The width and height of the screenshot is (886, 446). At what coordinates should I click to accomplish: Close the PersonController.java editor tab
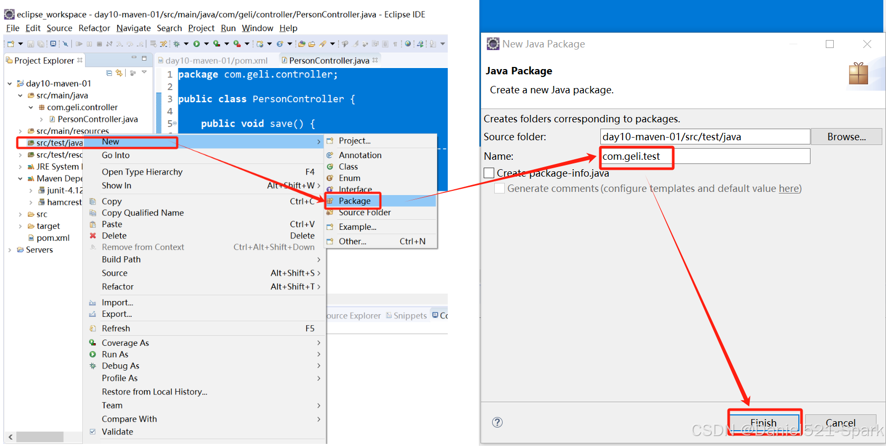[375, 60]
